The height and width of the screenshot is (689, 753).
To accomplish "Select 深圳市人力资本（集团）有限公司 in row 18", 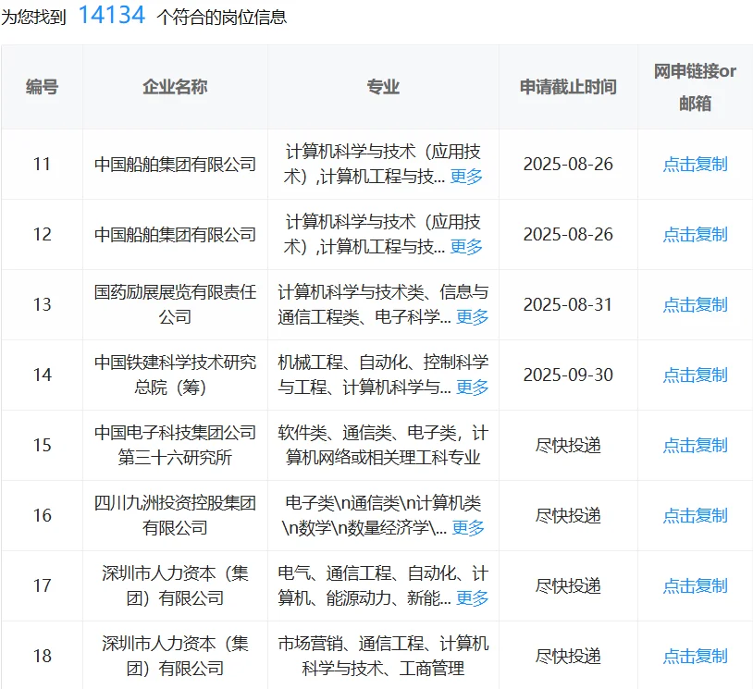I will click(x=175, y=656).
